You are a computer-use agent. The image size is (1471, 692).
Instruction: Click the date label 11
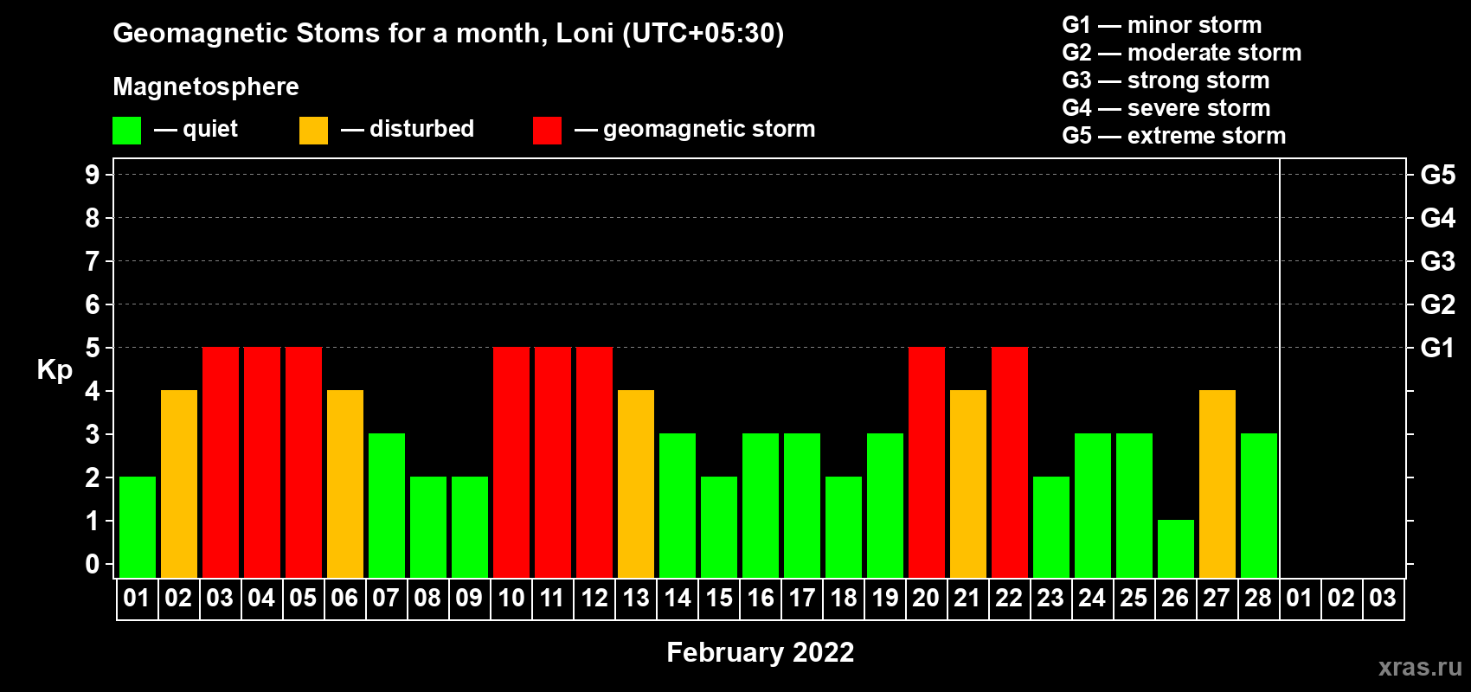[552, 599]
